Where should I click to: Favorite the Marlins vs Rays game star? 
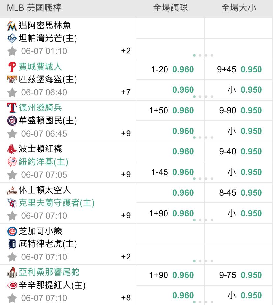click(12, 51)
